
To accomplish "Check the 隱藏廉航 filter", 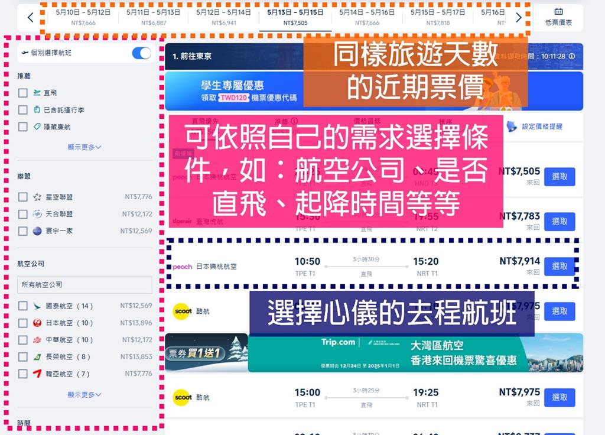I will [23, 126].
